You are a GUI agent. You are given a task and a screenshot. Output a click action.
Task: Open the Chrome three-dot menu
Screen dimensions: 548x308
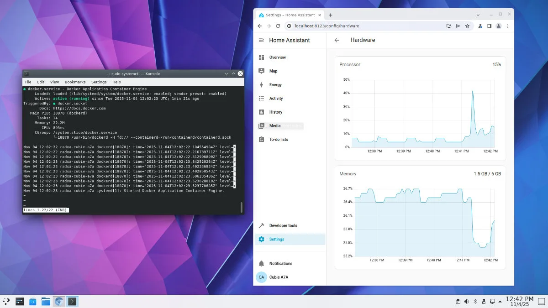pos(508,26)
